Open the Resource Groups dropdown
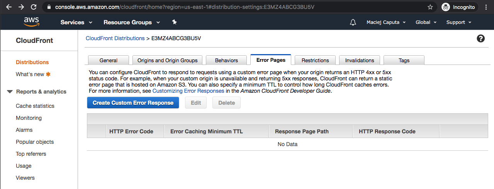This screenshot has height=189, width=494. coord(131,22)
